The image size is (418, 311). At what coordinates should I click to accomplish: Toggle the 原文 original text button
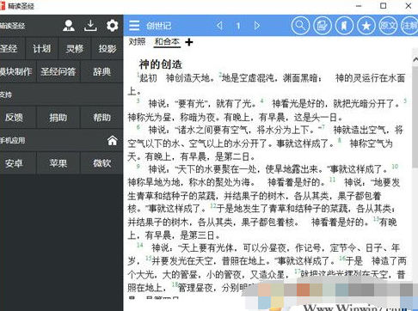pyautogui.click(x=388, y=26)
